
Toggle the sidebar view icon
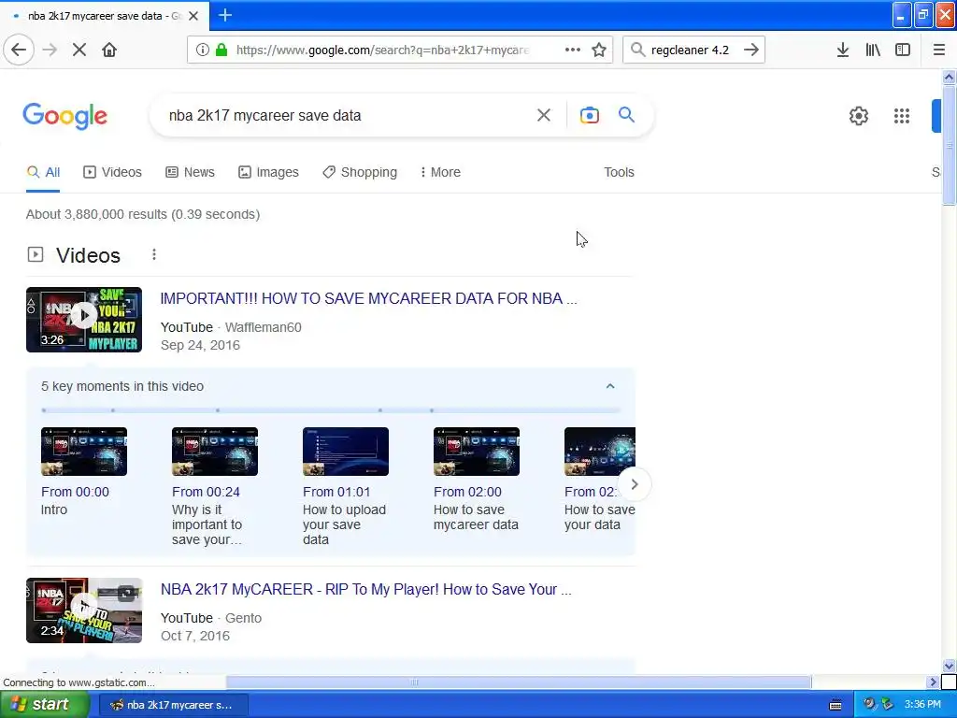pos(903,50)
